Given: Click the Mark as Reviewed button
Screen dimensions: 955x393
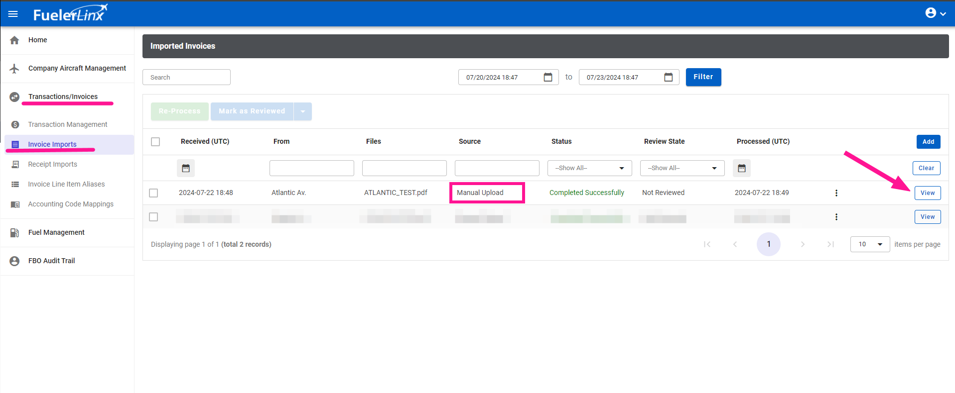Looking at the screenshot, I should click(x=252, y=111).
